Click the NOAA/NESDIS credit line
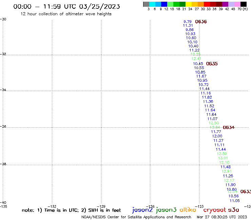Viewport: 251px width, 220px height. point(136,217)
